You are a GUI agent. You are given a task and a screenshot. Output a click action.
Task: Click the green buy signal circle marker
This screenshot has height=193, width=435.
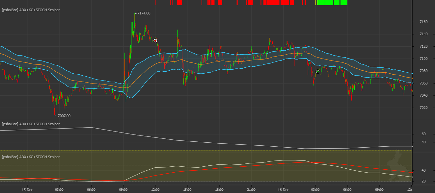click(x=318, y=72)
